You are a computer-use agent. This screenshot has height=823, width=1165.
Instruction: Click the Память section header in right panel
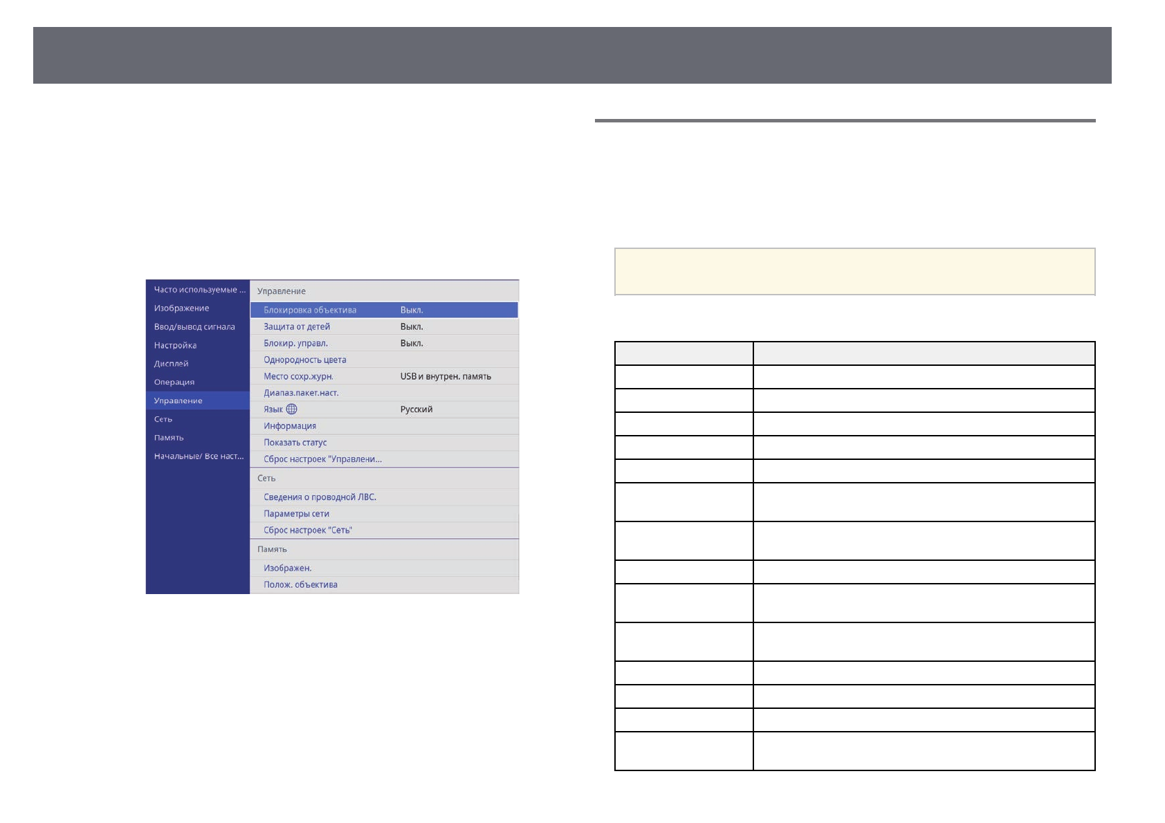click(x=272, y=549)
